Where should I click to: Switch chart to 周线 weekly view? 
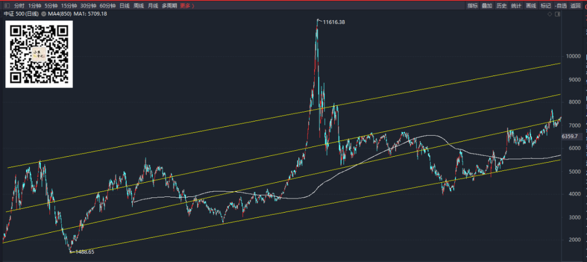tap(139, 5)
